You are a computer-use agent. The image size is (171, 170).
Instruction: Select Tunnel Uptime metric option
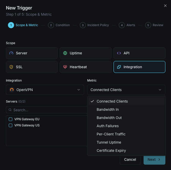click(x=109, y=142)
